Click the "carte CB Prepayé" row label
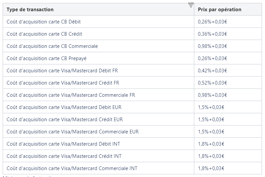The image size is (265, 177). pos(47,58)
